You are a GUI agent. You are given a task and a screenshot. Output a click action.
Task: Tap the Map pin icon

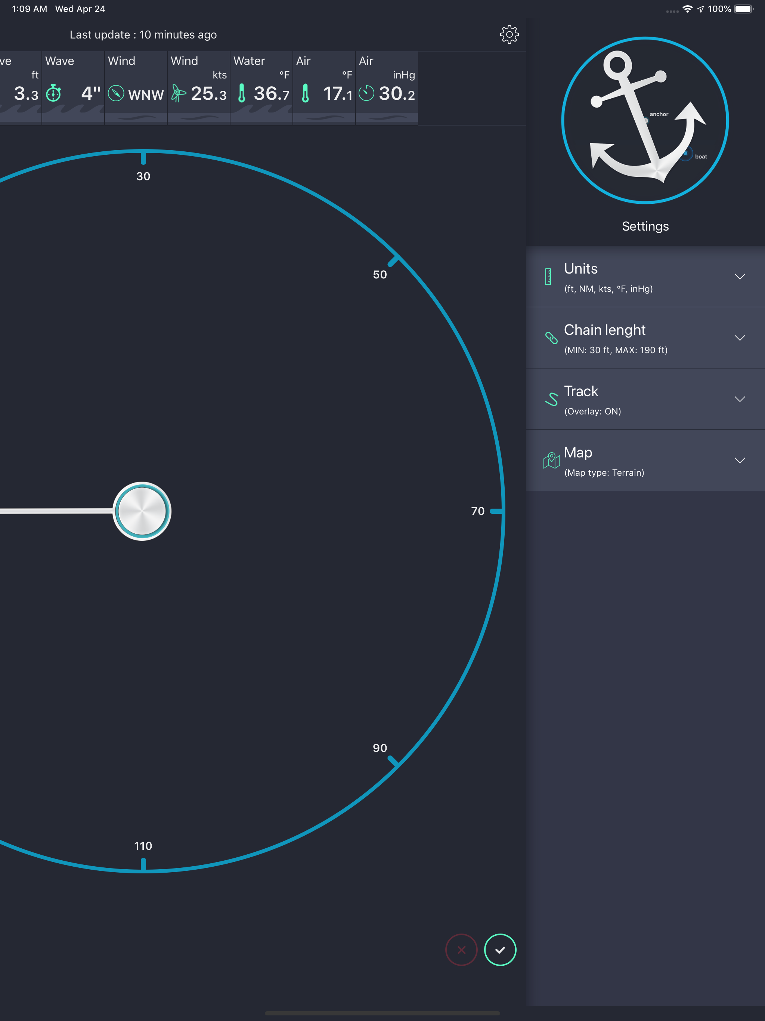click(x=551, y=460)
